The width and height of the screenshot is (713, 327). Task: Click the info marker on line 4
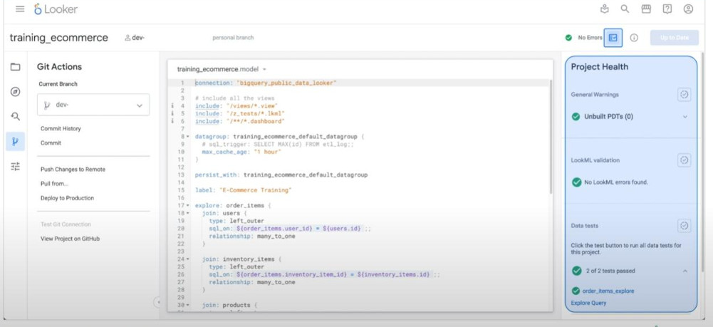[172, 106]
